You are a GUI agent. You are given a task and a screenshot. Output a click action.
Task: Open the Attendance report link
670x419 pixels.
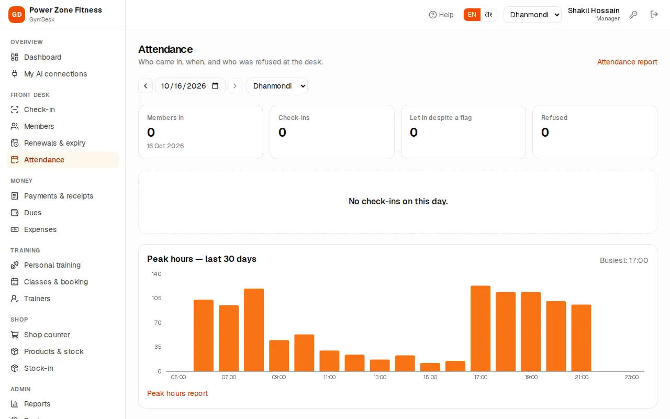[627, 62]
